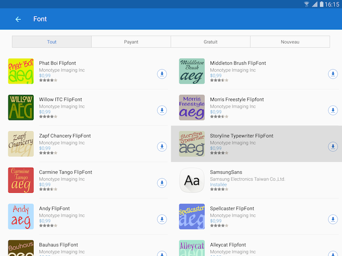This screenshot has height=256, width=342.
Task: Tap the Wi-Fi status icon
Action: (307, 4)
